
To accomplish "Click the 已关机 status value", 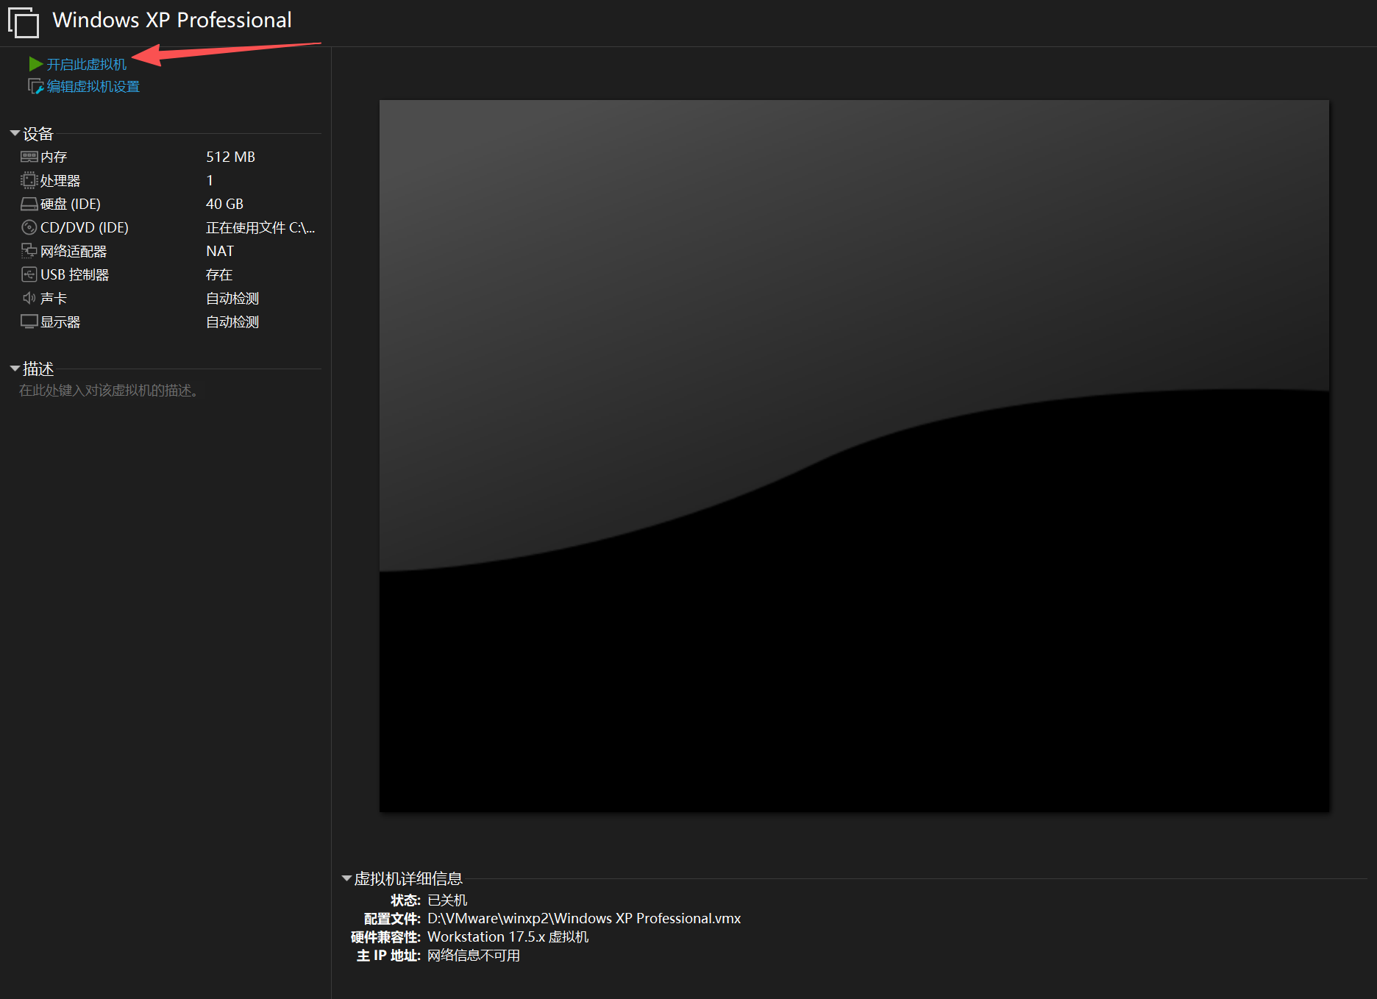I will click(x=447, y=900).
